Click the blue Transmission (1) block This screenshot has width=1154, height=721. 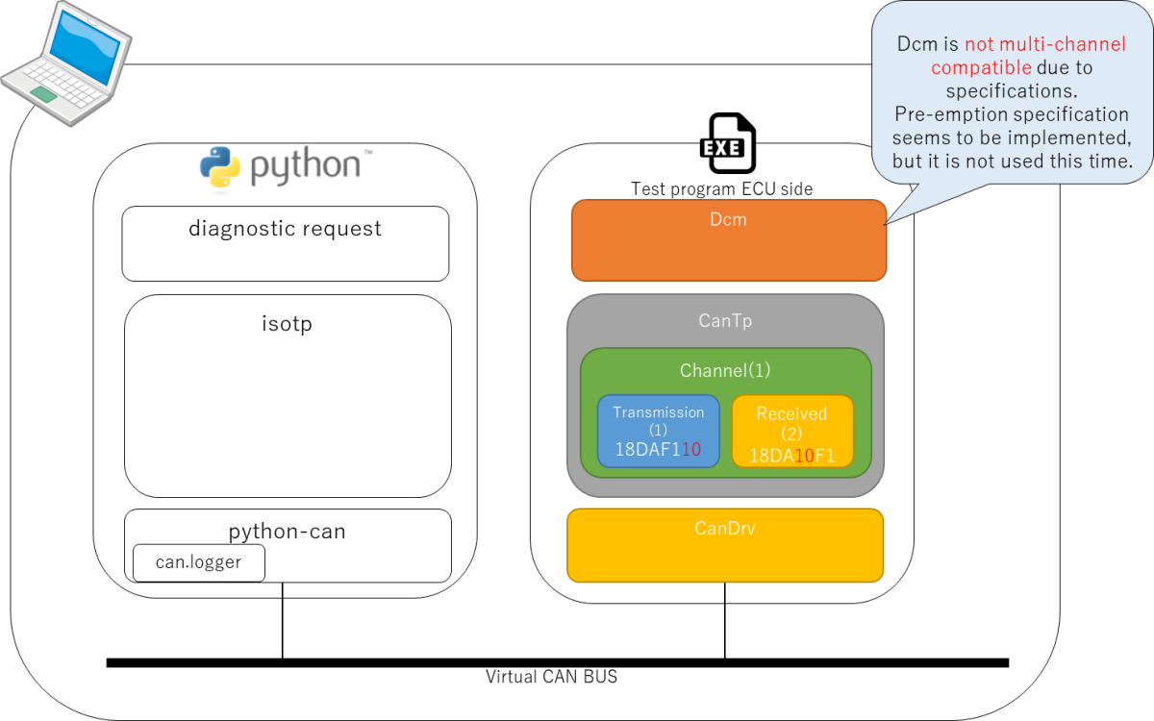(x=658, y=431)
